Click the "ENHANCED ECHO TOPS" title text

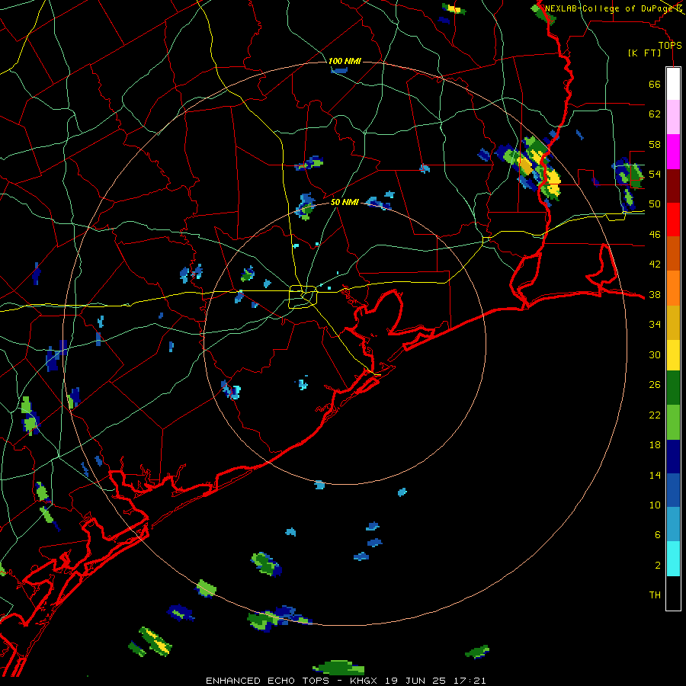268,681
